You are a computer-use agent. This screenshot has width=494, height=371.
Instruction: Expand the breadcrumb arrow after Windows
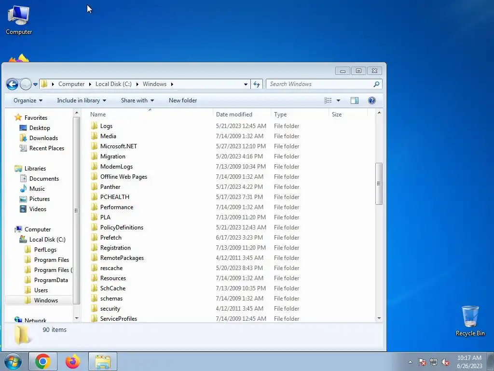(172, 84)
